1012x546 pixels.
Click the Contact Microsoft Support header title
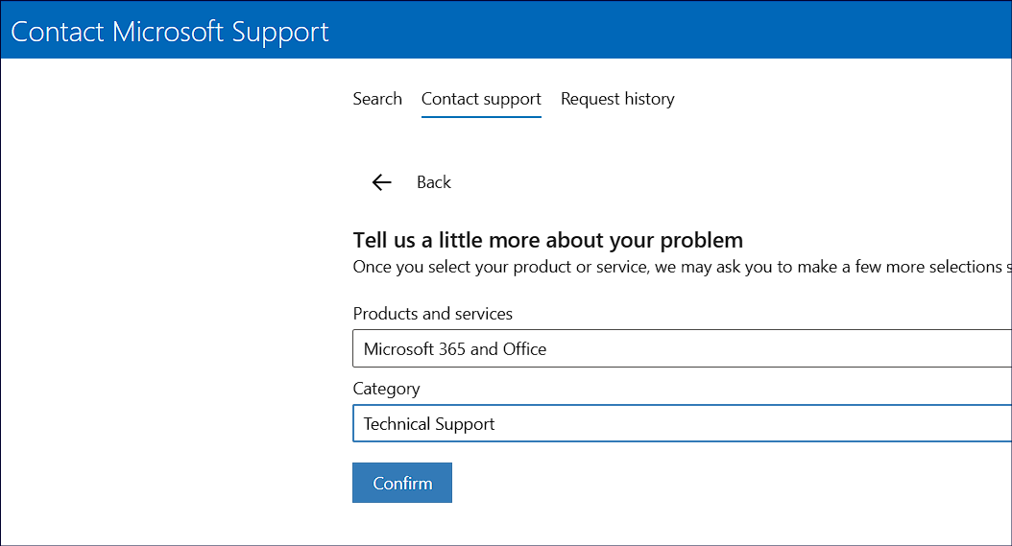pos(170,32)
